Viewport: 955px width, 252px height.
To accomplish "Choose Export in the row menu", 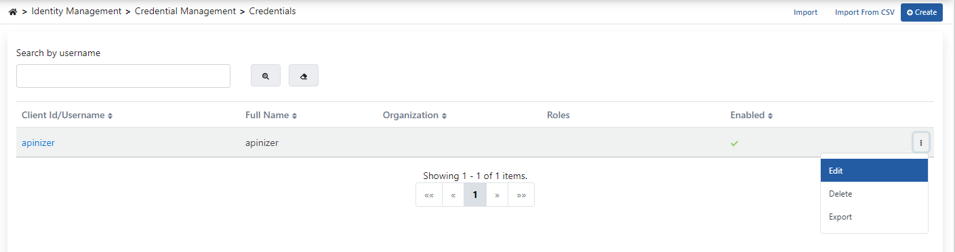I will (874, 217).
